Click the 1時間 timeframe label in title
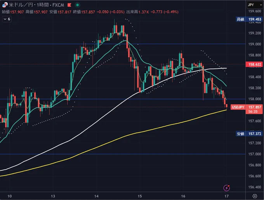 [x=42, y=5]
